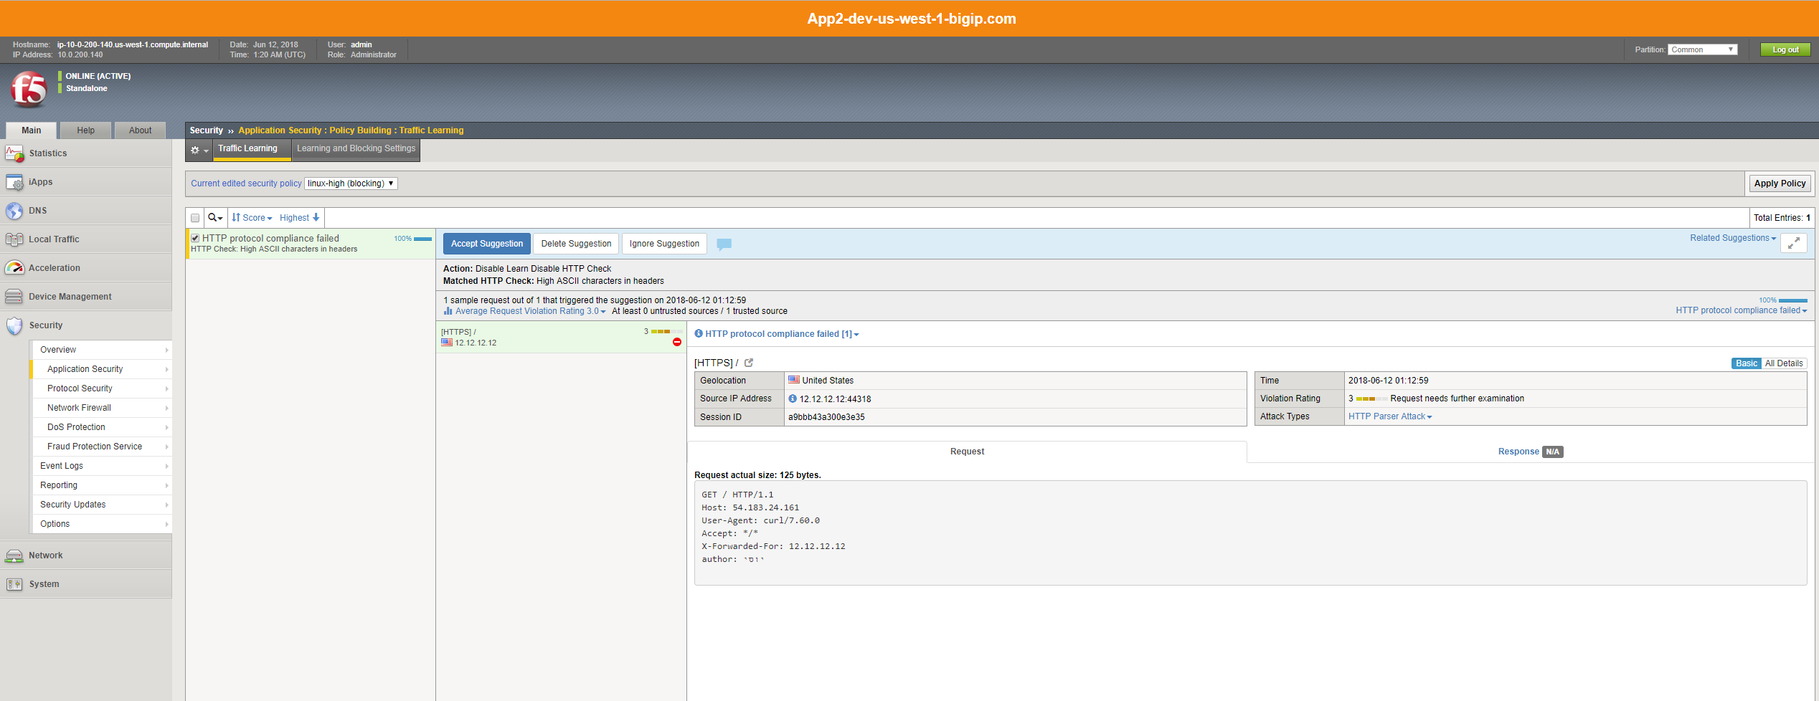Switch to All Details view
The width and height of the screenshot is (1819, 701).
pos(1784,363)
